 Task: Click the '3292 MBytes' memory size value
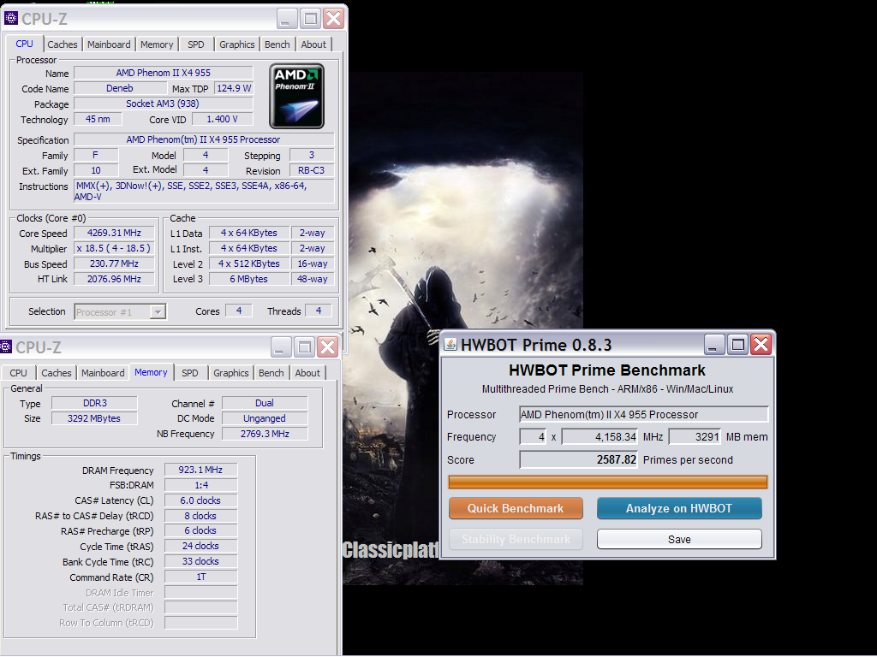[94, 418]
